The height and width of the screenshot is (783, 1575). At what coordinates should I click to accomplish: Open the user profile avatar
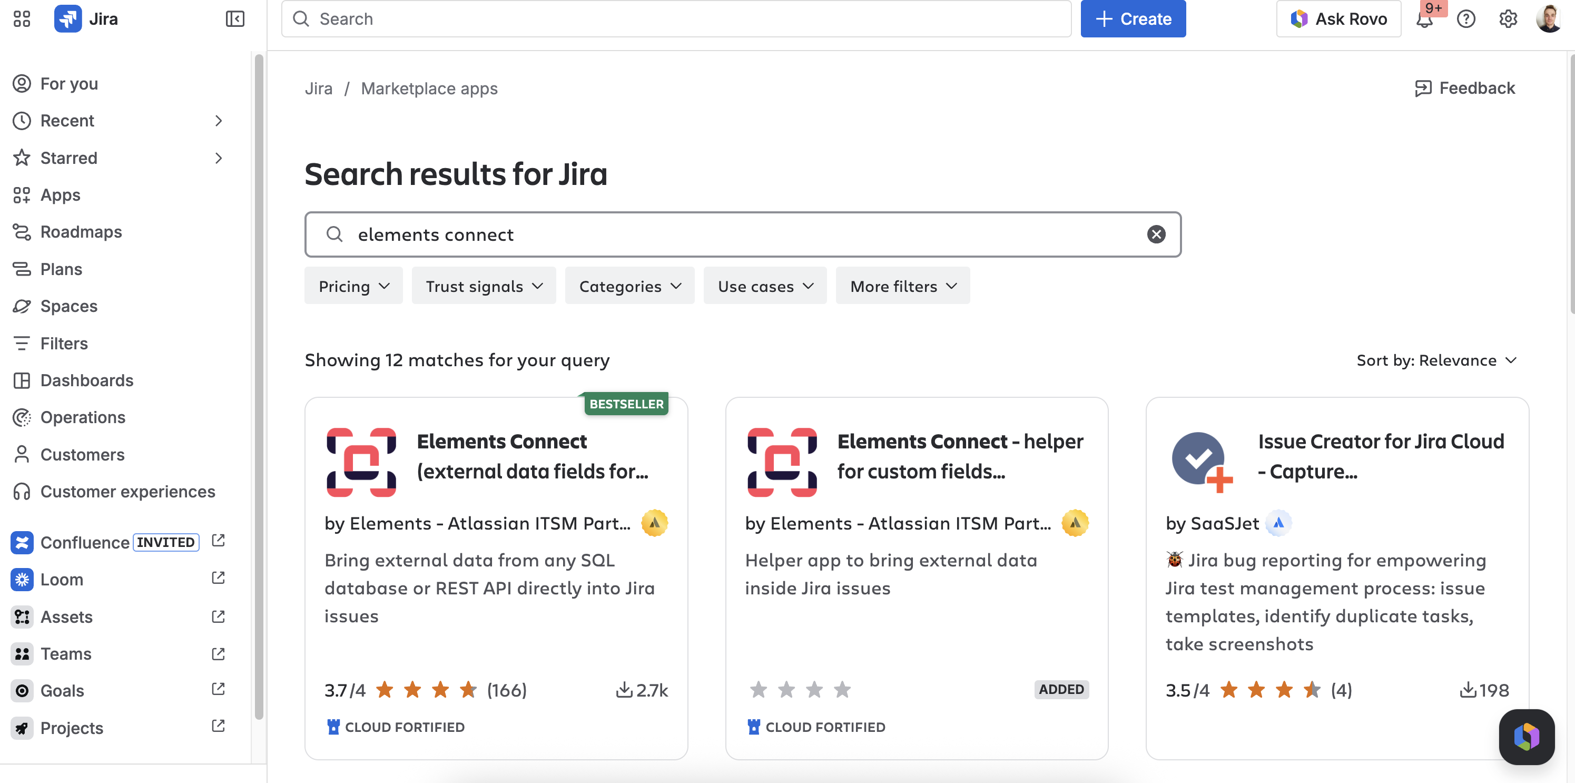(1549, 19)
